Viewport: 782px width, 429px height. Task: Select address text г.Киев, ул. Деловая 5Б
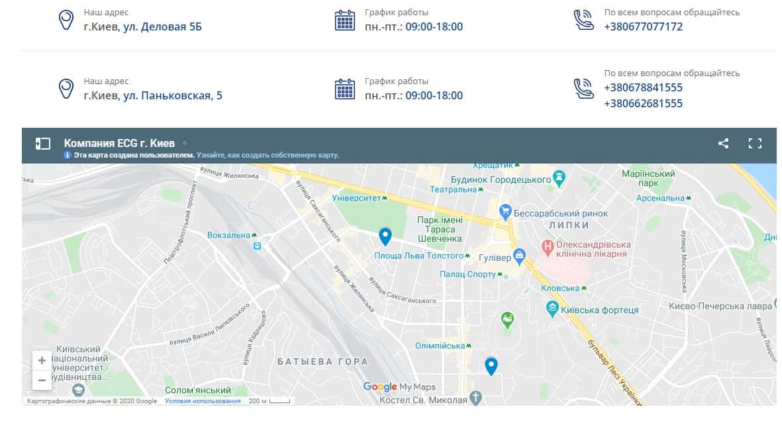[142, 26]
